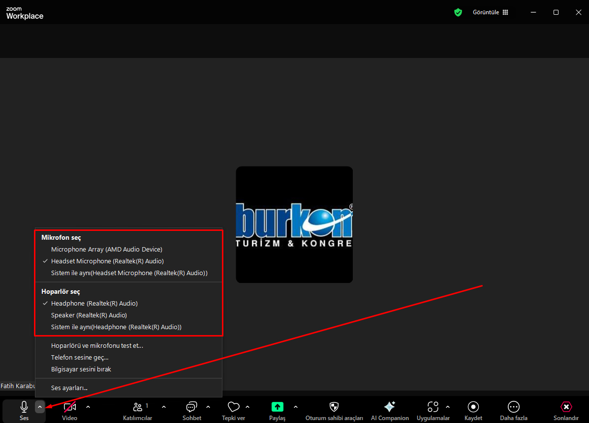589x423 pixels.
Task: Start recording with the Kaydet icon
Action: point(473,407)
